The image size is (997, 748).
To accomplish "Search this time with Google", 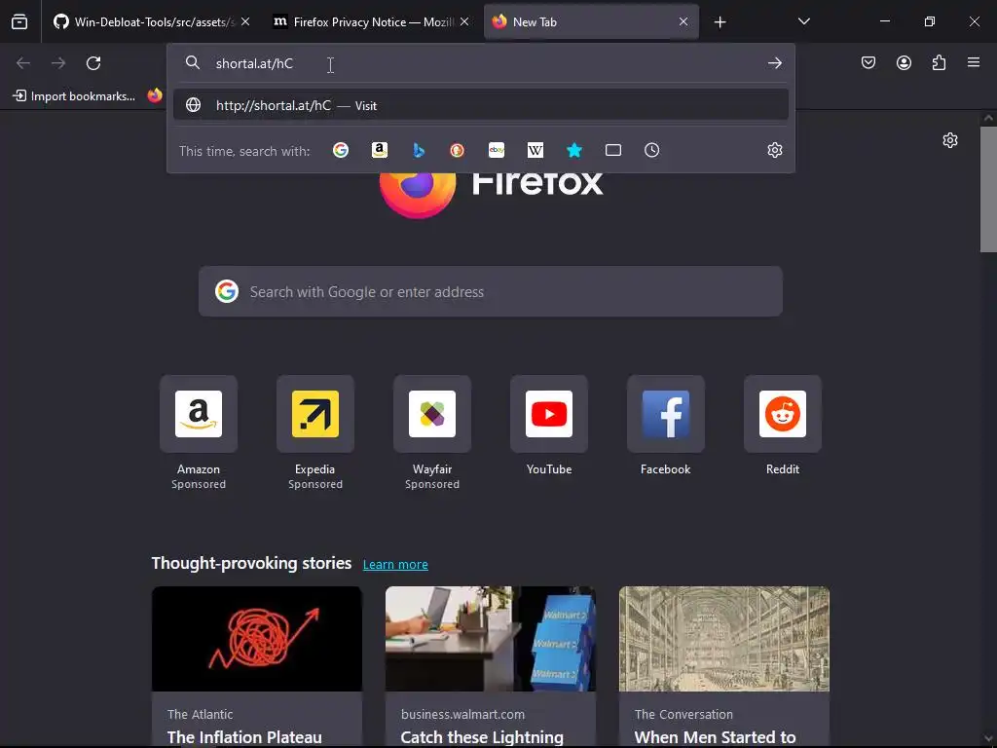I will tap(341, 150).
